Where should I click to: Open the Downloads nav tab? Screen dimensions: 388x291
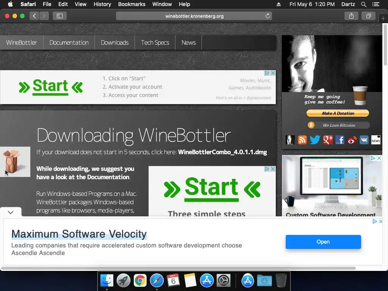114,42
